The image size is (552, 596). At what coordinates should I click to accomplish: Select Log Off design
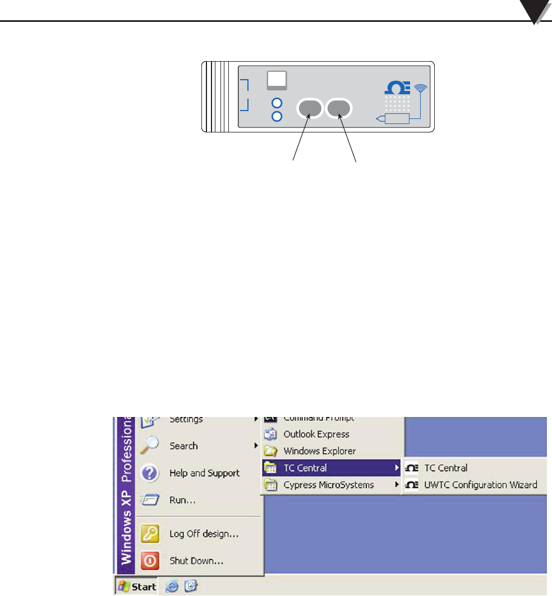[x=199, y=534]
